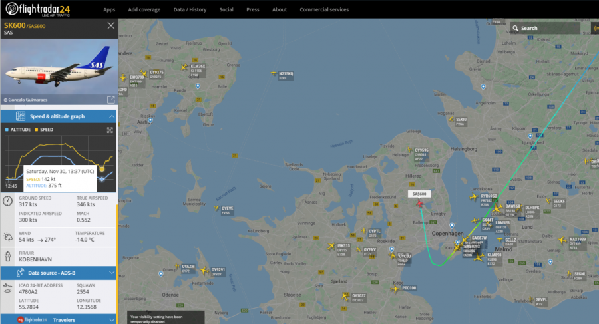Open aircraft photo in external link icon

pyautogui.click(x=110, y=100)
